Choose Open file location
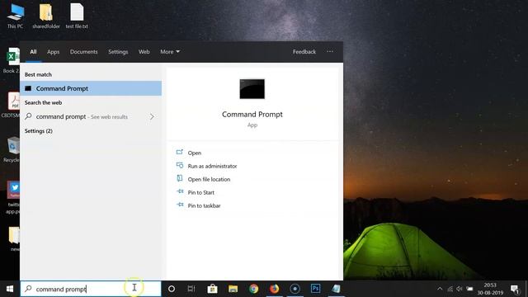The width and height of the screenshot is (528, 297). [209, 179]
